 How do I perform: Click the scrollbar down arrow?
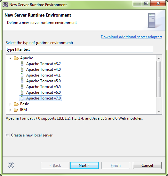click(x=159, y=111)
